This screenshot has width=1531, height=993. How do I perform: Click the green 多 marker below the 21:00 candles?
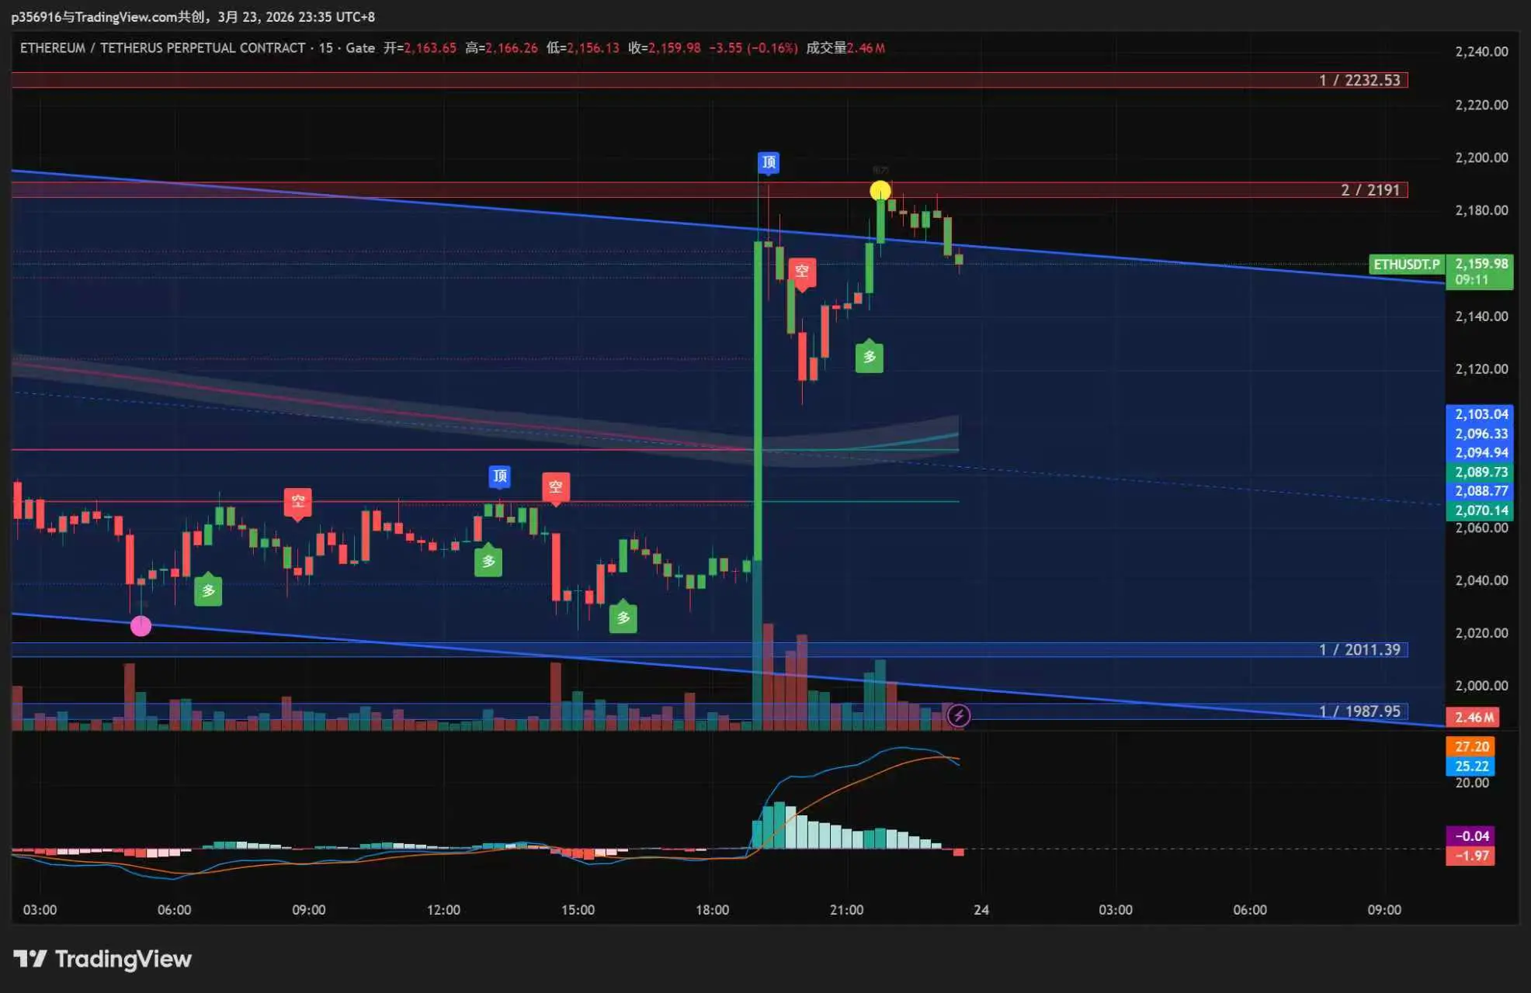tap(869, 357)
